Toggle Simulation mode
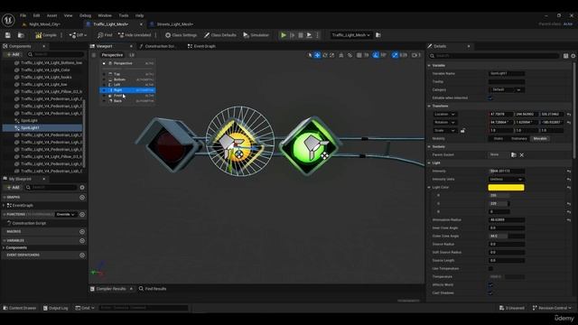Viewport: 578px width, 325px height. click(x=256, y=35)
